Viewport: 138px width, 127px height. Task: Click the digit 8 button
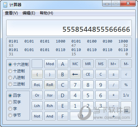88,85
